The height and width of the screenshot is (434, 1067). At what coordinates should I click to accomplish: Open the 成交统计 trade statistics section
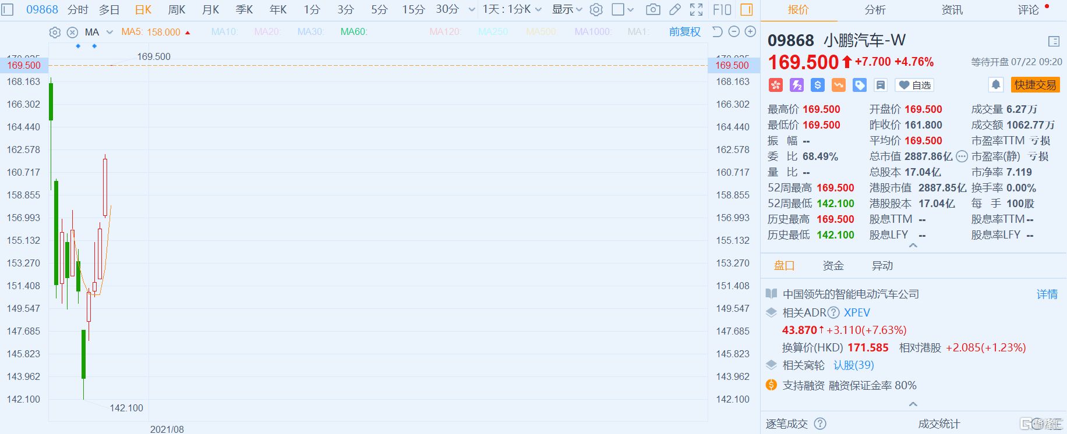(939, 424)
